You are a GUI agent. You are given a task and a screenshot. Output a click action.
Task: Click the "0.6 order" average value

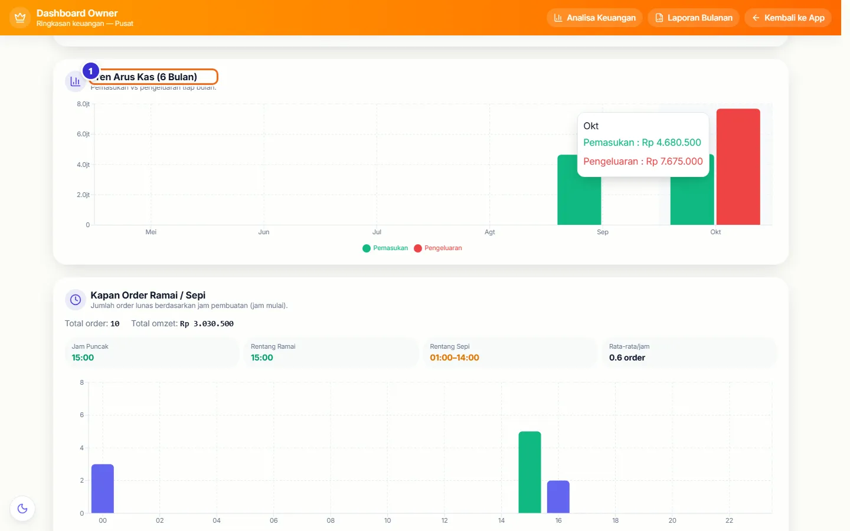[x=627, y=358]
